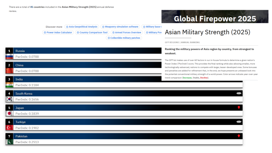Click South Korea's stable trend arrow
This screenshot has width=272, height=153.
coord(239,93)
